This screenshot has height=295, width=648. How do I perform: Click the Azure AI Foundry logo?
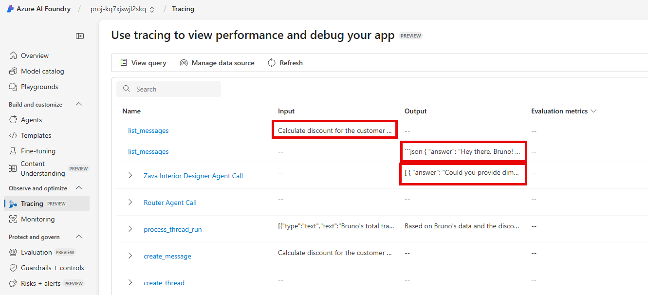[x=9, y=8]
